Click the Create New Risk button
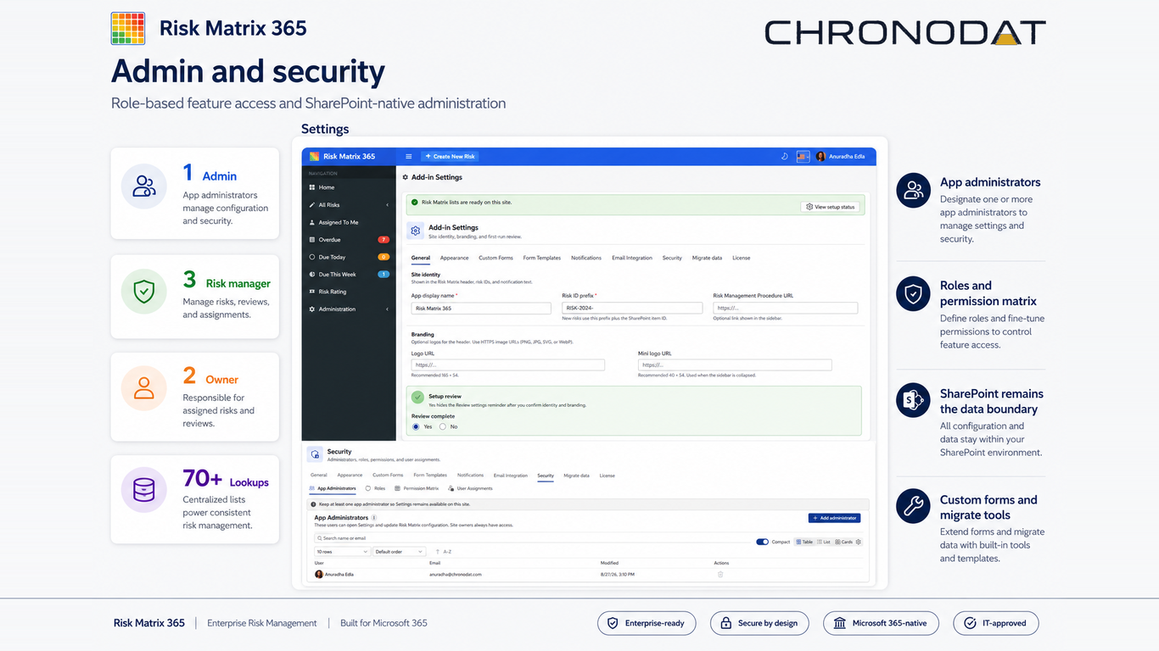Image resolution: width=1159 pixels, height=651 pixels. pos(450,157)
